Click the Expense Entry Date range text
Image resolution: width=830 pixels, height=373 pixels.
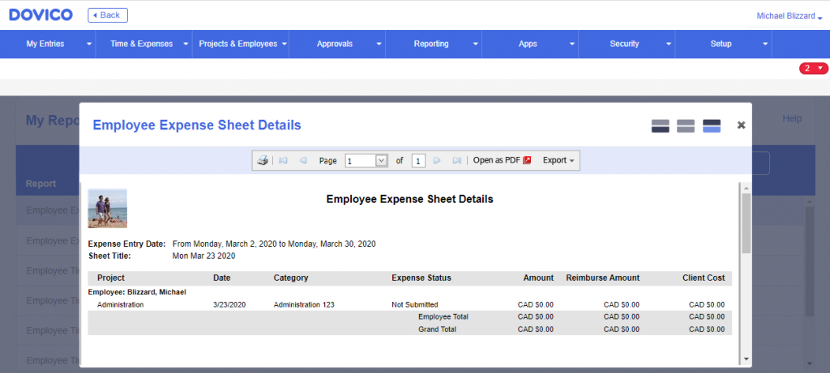(x=274, y=244)
